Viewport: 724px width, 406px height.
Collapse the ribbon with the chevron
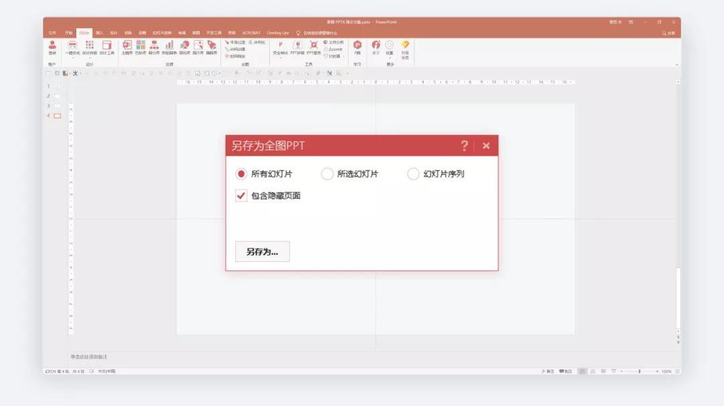click(676, 64)
